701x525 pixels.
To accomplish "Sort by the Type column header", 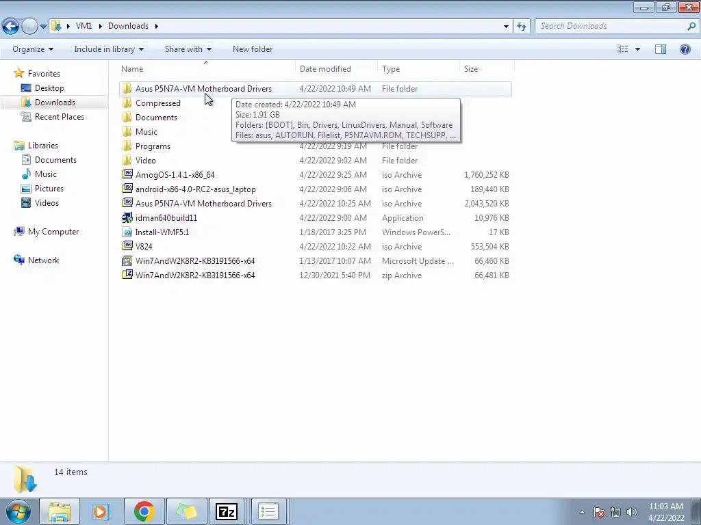I will [391, 69].
